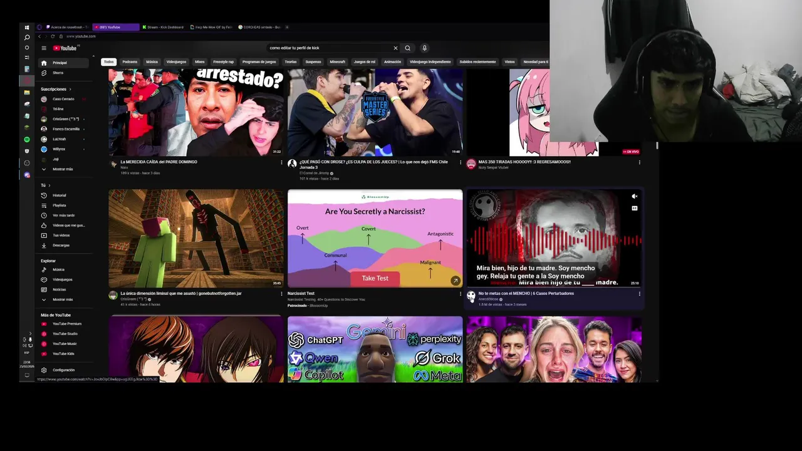The width and height of the screenshot is (802, 451).
Task: Open options menu for PADRE DOMINGO video
Action: coord(281,162)
